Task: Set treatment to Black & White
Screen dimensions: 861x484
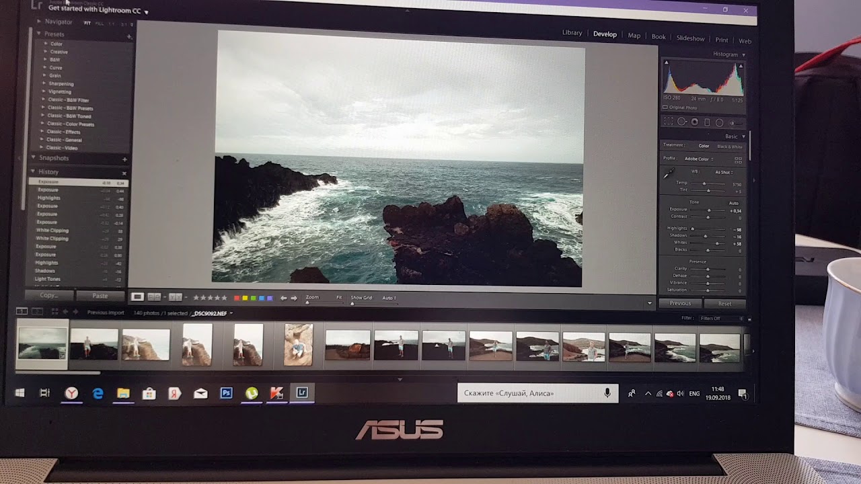Action: point(730,147)
